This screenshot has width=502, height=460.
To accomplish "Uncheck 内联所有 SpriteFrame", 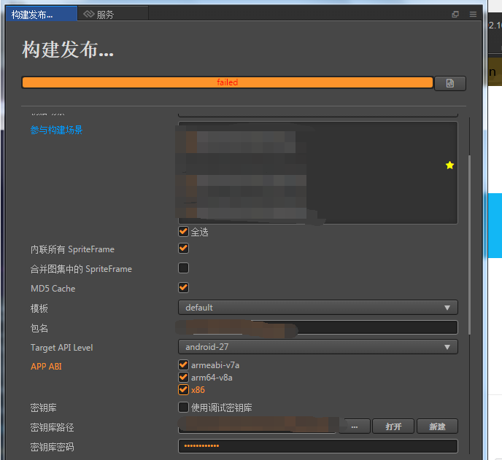I will tap(183, 249).
